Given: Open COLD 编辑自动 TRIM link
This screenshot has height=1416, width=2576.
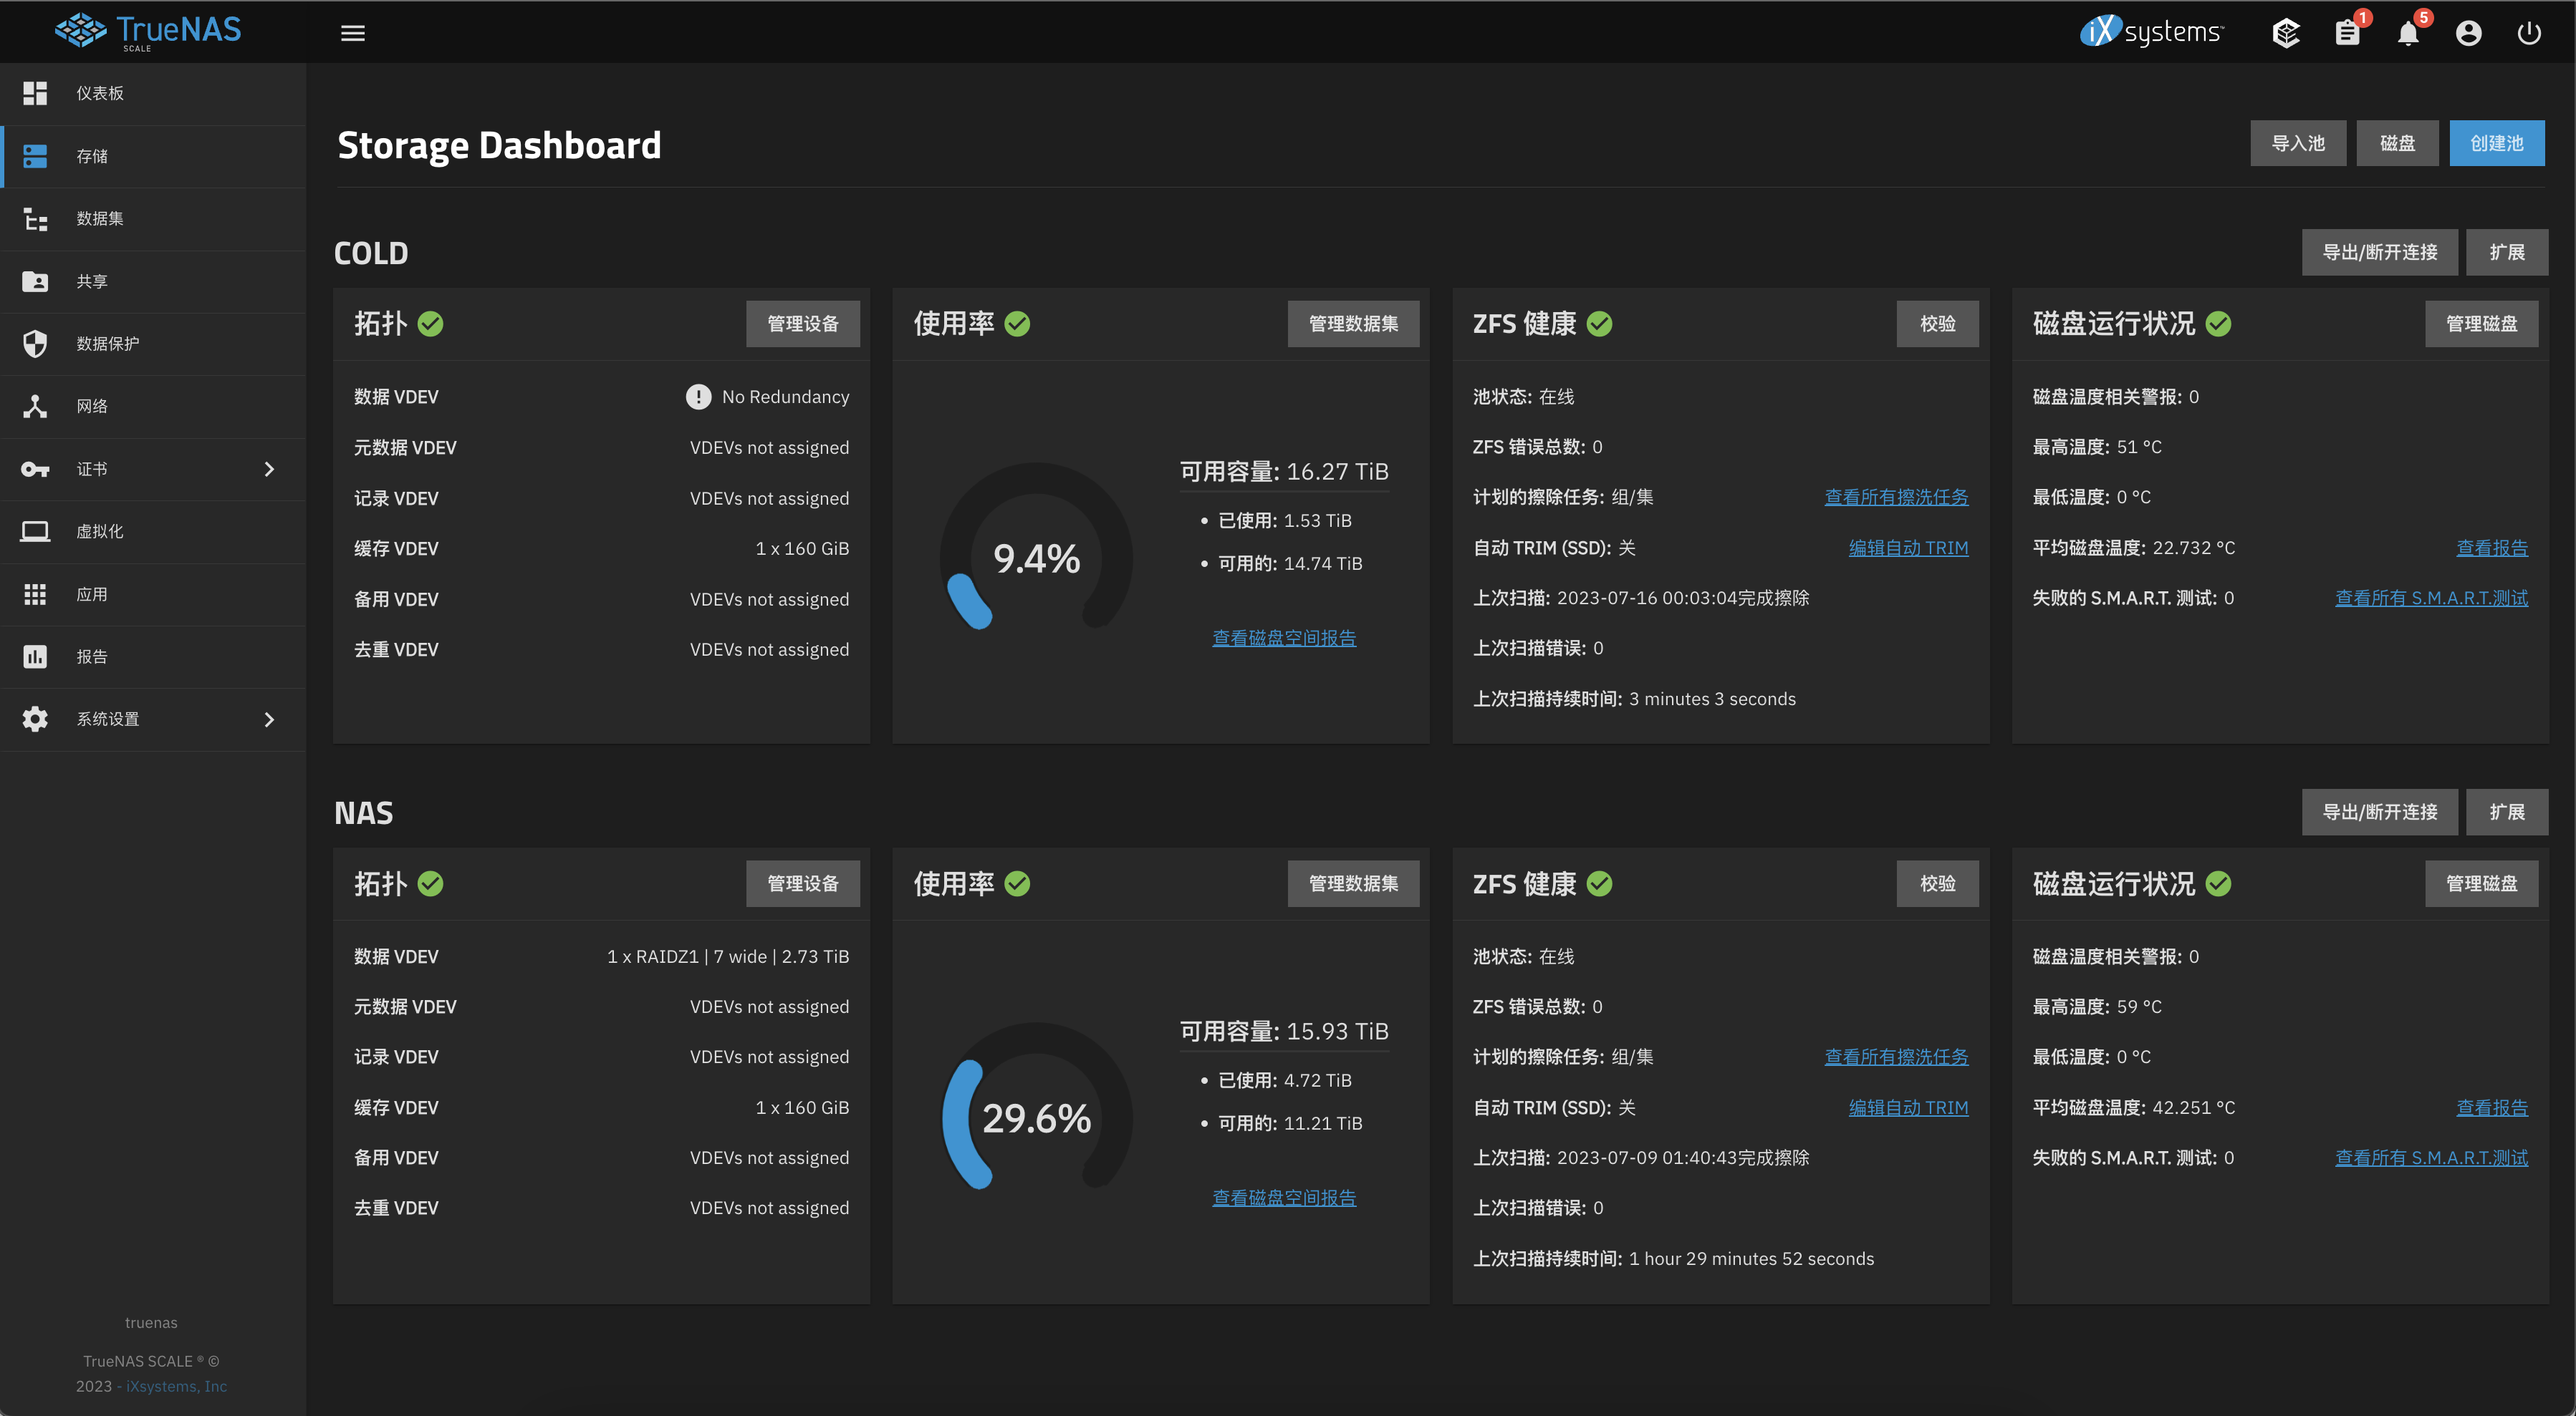Looking at the screenshot, I should coord(1908,548).
